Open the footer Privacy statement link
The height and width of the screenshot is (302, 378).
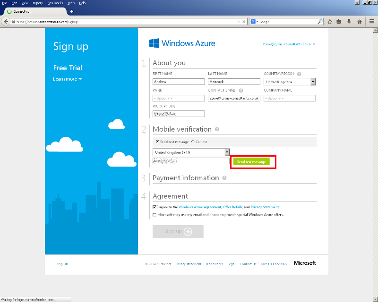tap(188, 264)
